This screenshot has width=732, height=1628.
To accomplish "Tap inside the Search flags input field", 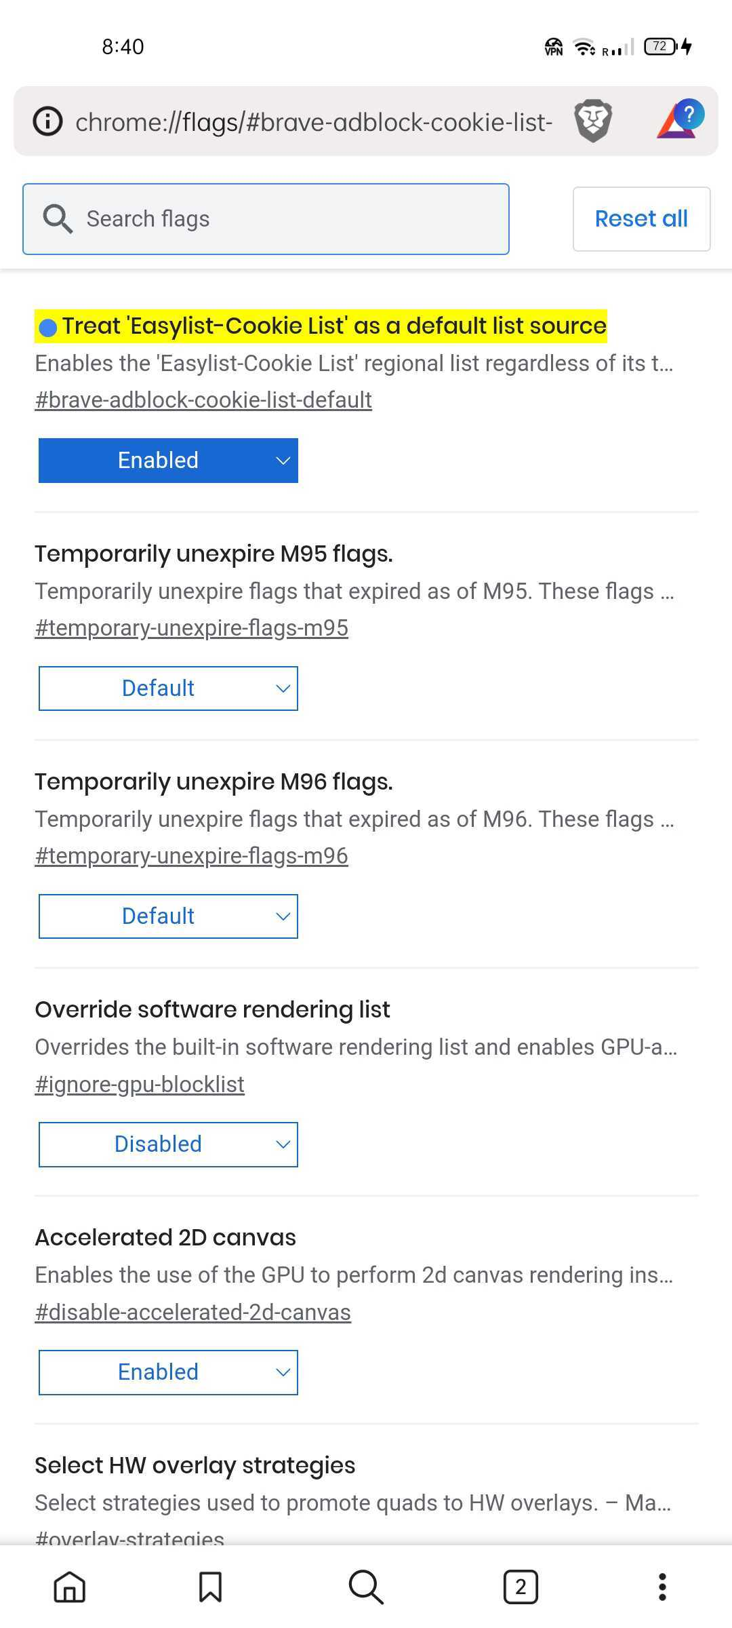I will [271, 218].
